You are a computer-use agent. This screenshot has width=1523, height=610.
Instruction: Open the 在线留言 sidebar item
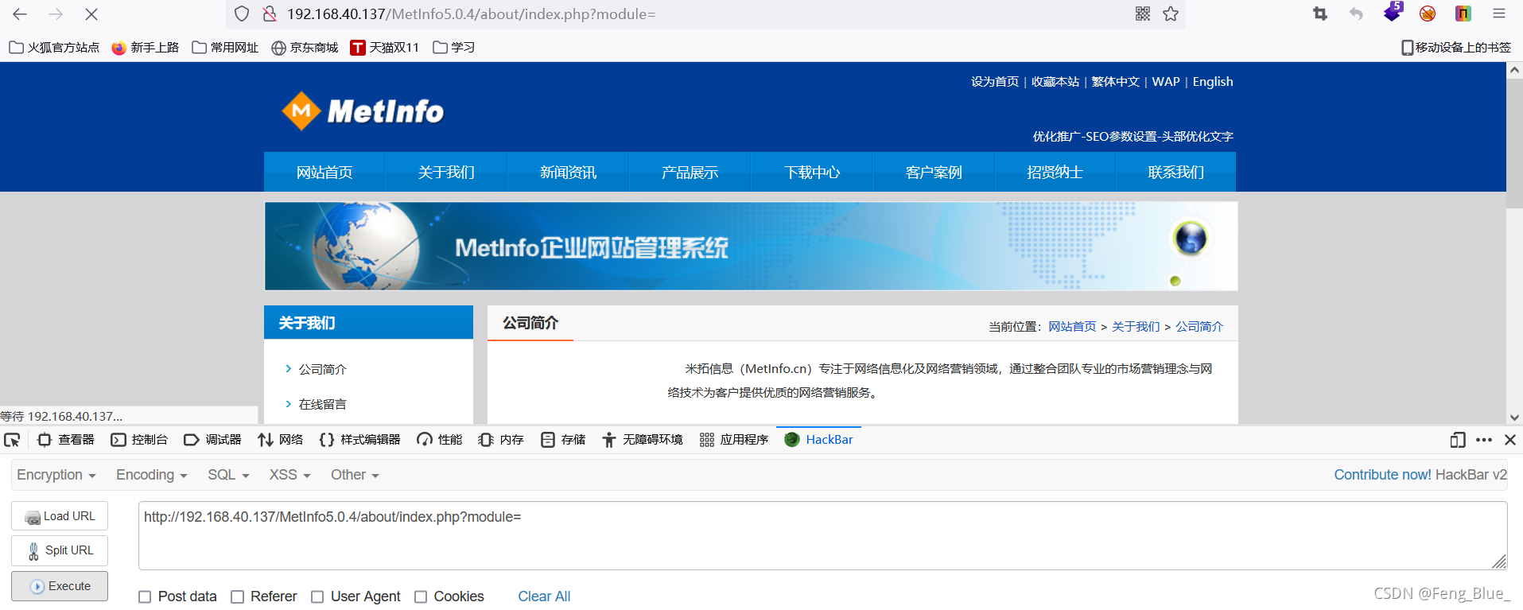pos(322,404)
